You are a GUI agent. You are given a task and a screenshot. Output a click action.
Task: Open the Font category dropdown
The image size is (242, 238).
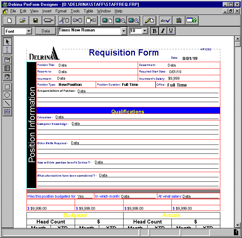point(29,31)
